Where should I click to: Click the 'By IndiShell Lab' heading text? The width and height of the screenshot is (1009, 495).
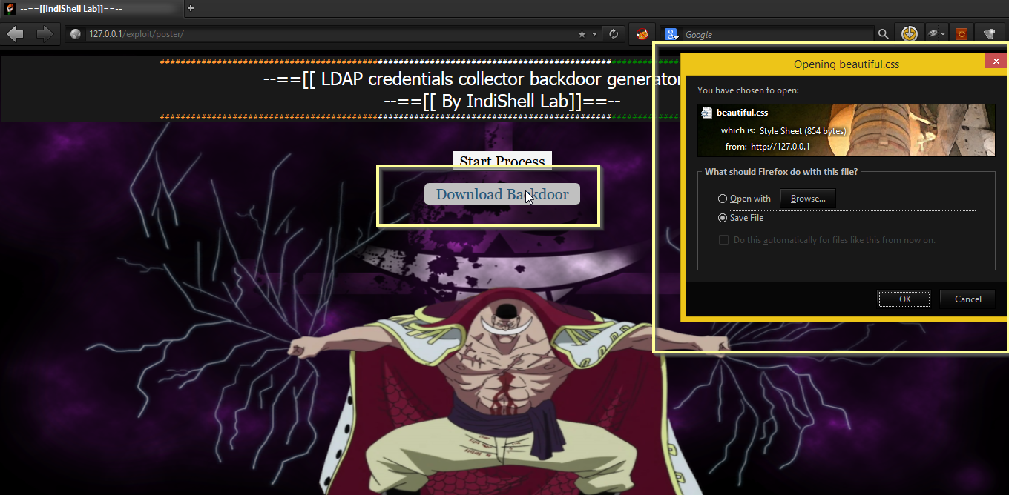pos(502,102)
